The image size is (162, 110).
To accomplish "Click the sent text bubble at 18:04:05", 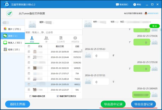I will [141, 95].
